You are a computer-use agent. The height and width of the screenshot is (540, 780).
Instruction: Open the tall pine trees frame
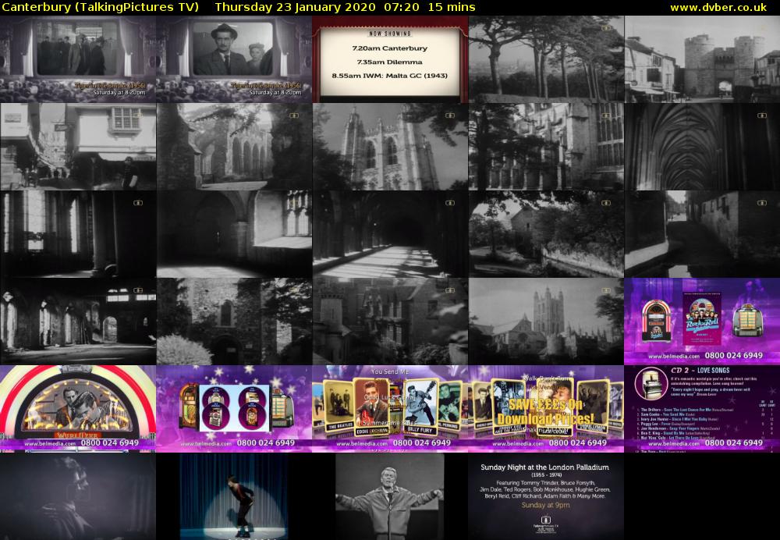click(x=546, y=59)
